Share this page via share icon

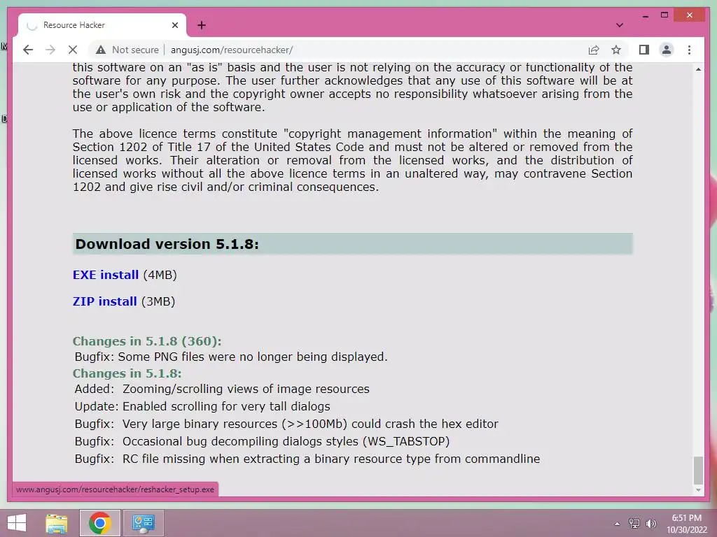594,50
